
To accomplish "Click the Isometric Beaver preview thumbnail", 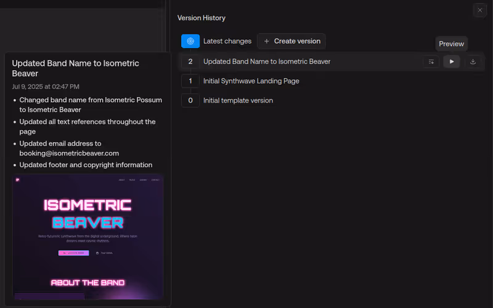I will point(88,237).
